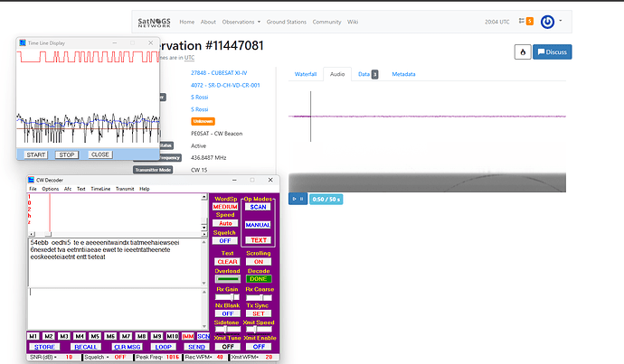Toggle the Xmit Tune OFF button
Viewport: 624px width, 364px height.
tap(228, 347)
